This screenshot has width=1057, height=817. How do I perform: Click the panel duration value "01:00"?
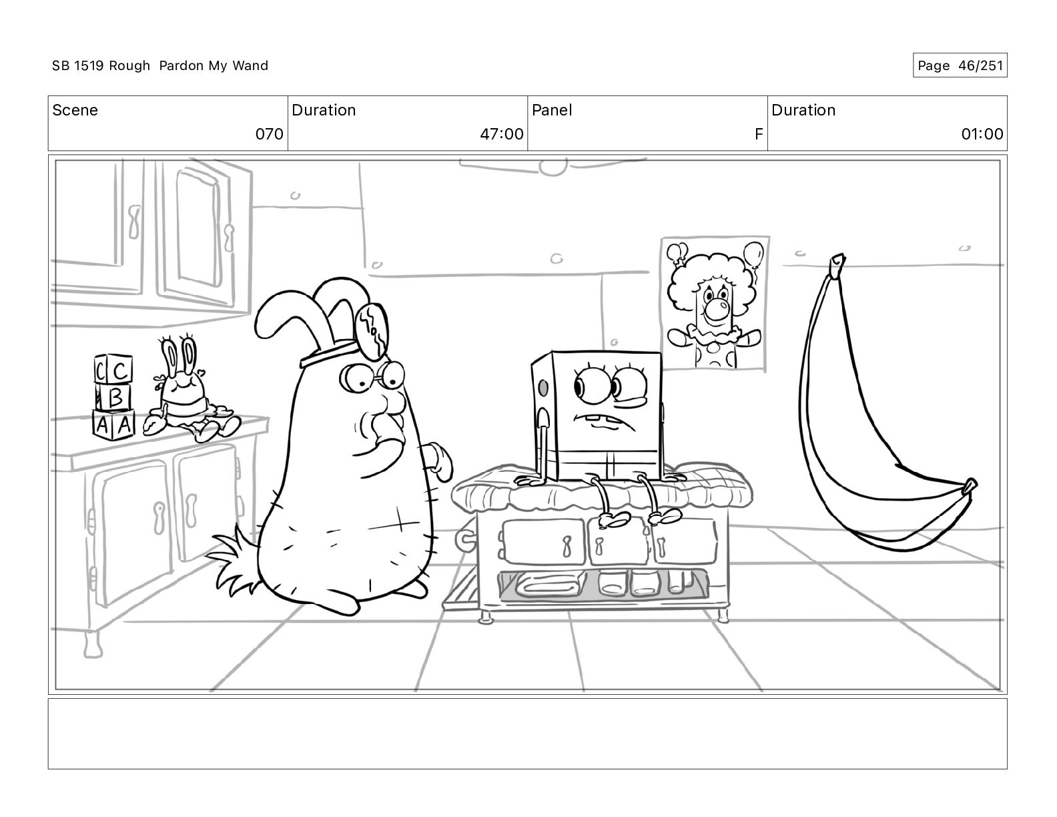coord(982,134)
